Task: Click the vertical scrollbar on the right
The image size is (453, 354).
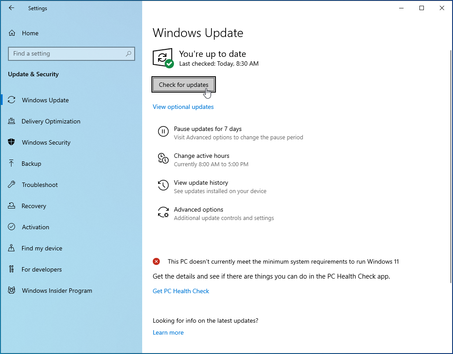Action: (451, 167)
